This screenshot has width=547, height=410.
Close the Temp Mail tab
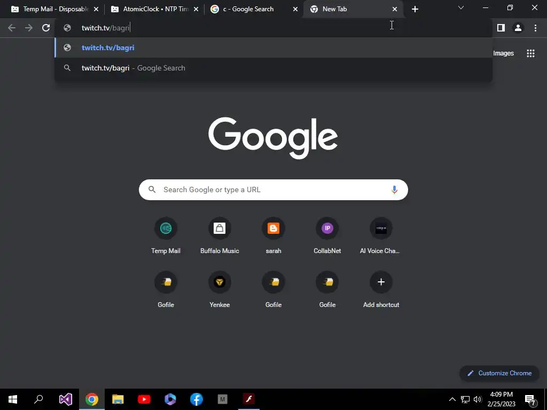click(x=96, y=10)
